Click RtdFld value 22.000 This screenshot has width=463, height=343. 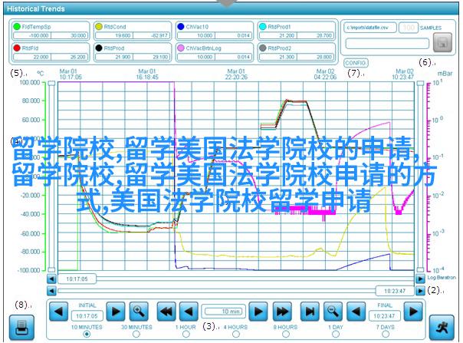pos(32,57)
